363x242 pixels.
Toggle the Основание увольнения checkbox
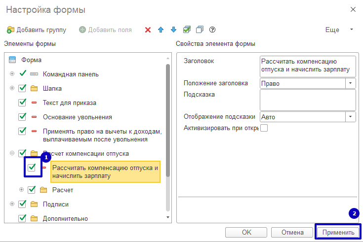tap(22, 117)
